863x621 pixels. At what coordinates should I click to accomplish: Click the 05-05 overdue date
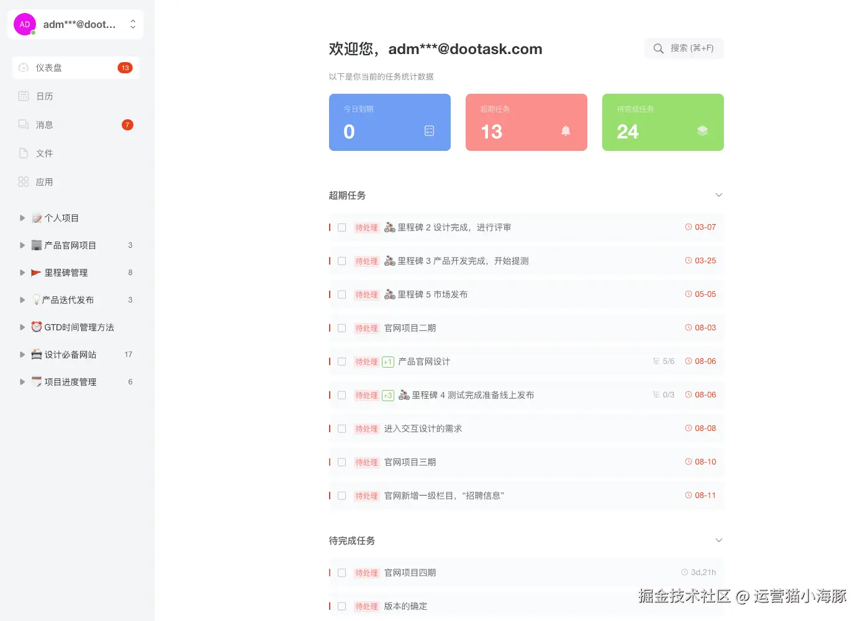pyautogui.click(x=700, y=294)
